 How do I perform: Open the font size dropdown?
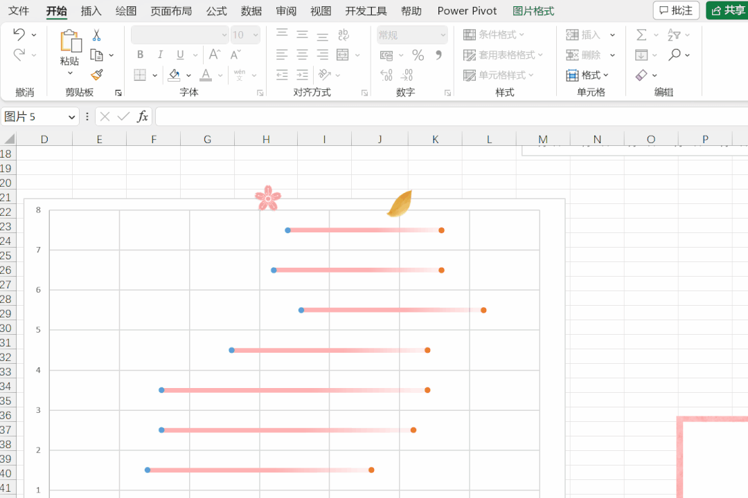click(x=256, y=35)
